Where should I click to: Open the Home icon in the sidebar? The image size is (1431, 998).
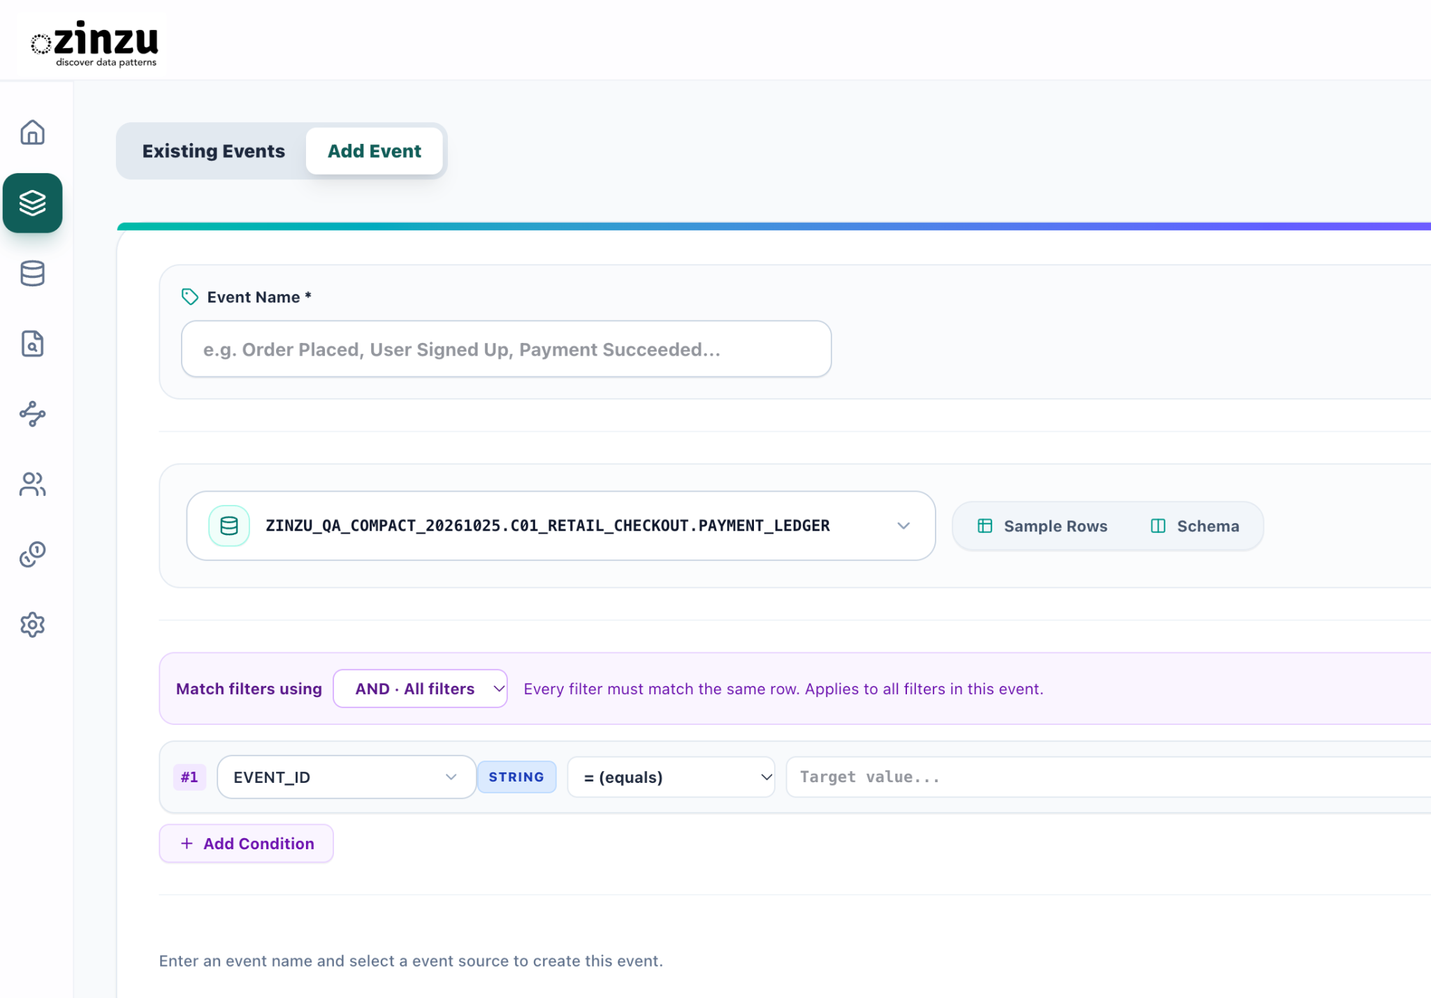[32, 133]
